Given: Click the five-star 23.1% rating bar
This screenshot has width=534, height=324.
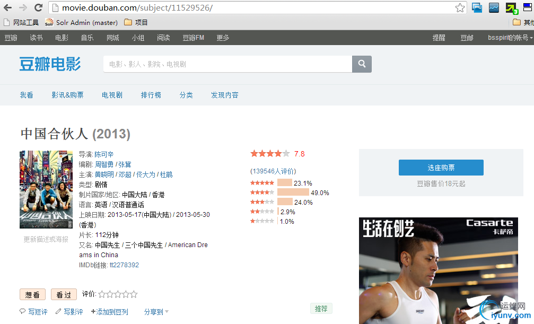Looking at the screenshot, I should click(x=285, y=183).
